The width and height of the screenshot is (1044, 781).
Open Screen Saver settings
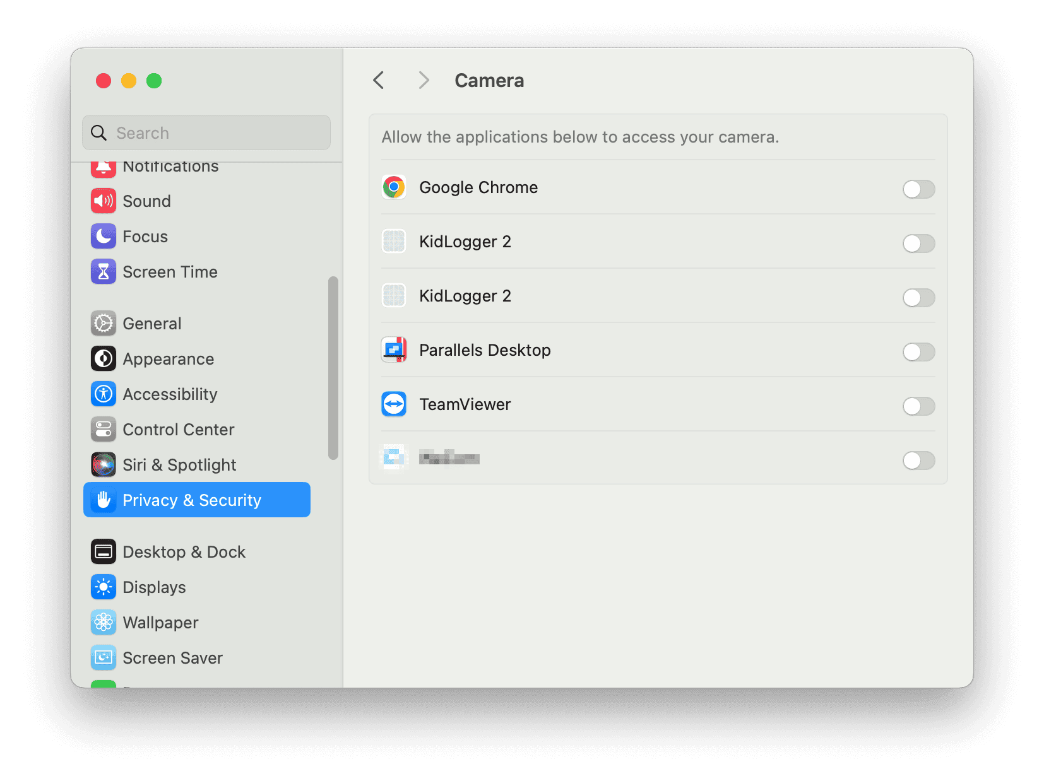tap(197, 658)
